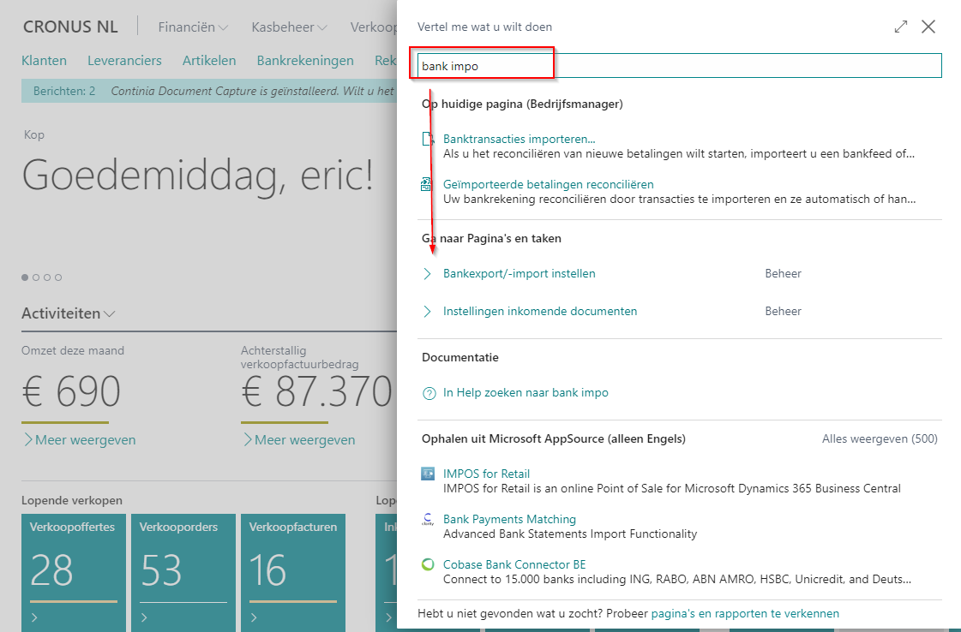Go to Bankrekeningen page

pyautogui.click(x=305, y=61)
